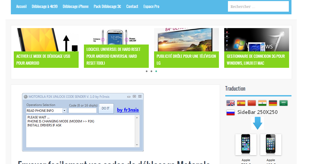Click the PLEASE WAIT ... log line
The height and width of the screenshot is (164, 310).
coord(38,117)
